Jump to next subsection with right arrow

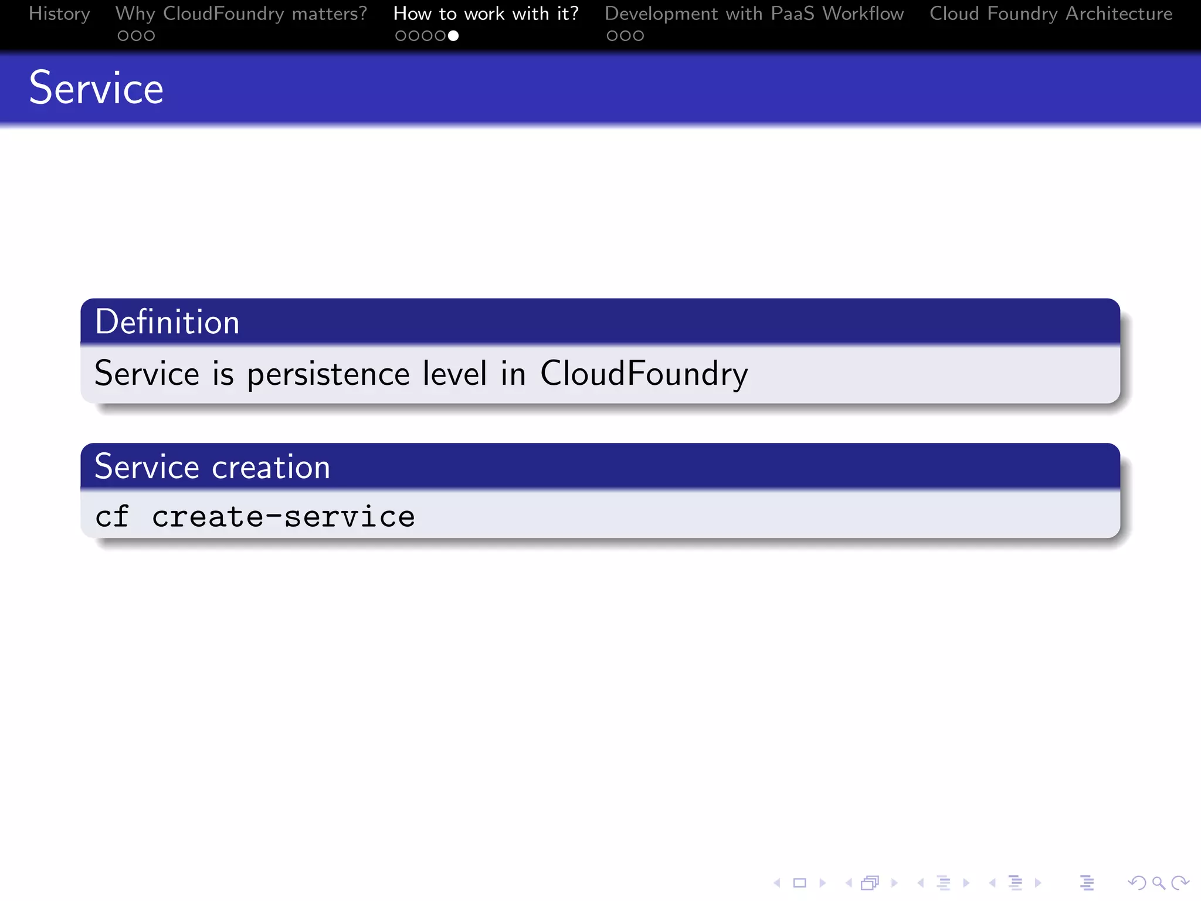[966, 883]
